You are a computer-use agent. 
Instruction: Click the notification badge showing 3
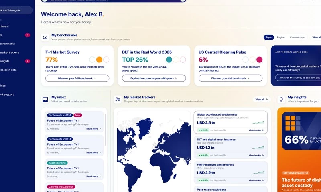(x=28, y=35)
